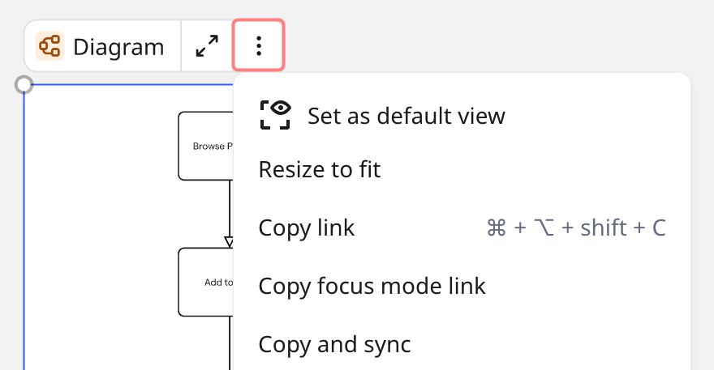714x370 pixels.
Task: Click the arrowhead entering the "Add to" node
Action: pos(229,242)
